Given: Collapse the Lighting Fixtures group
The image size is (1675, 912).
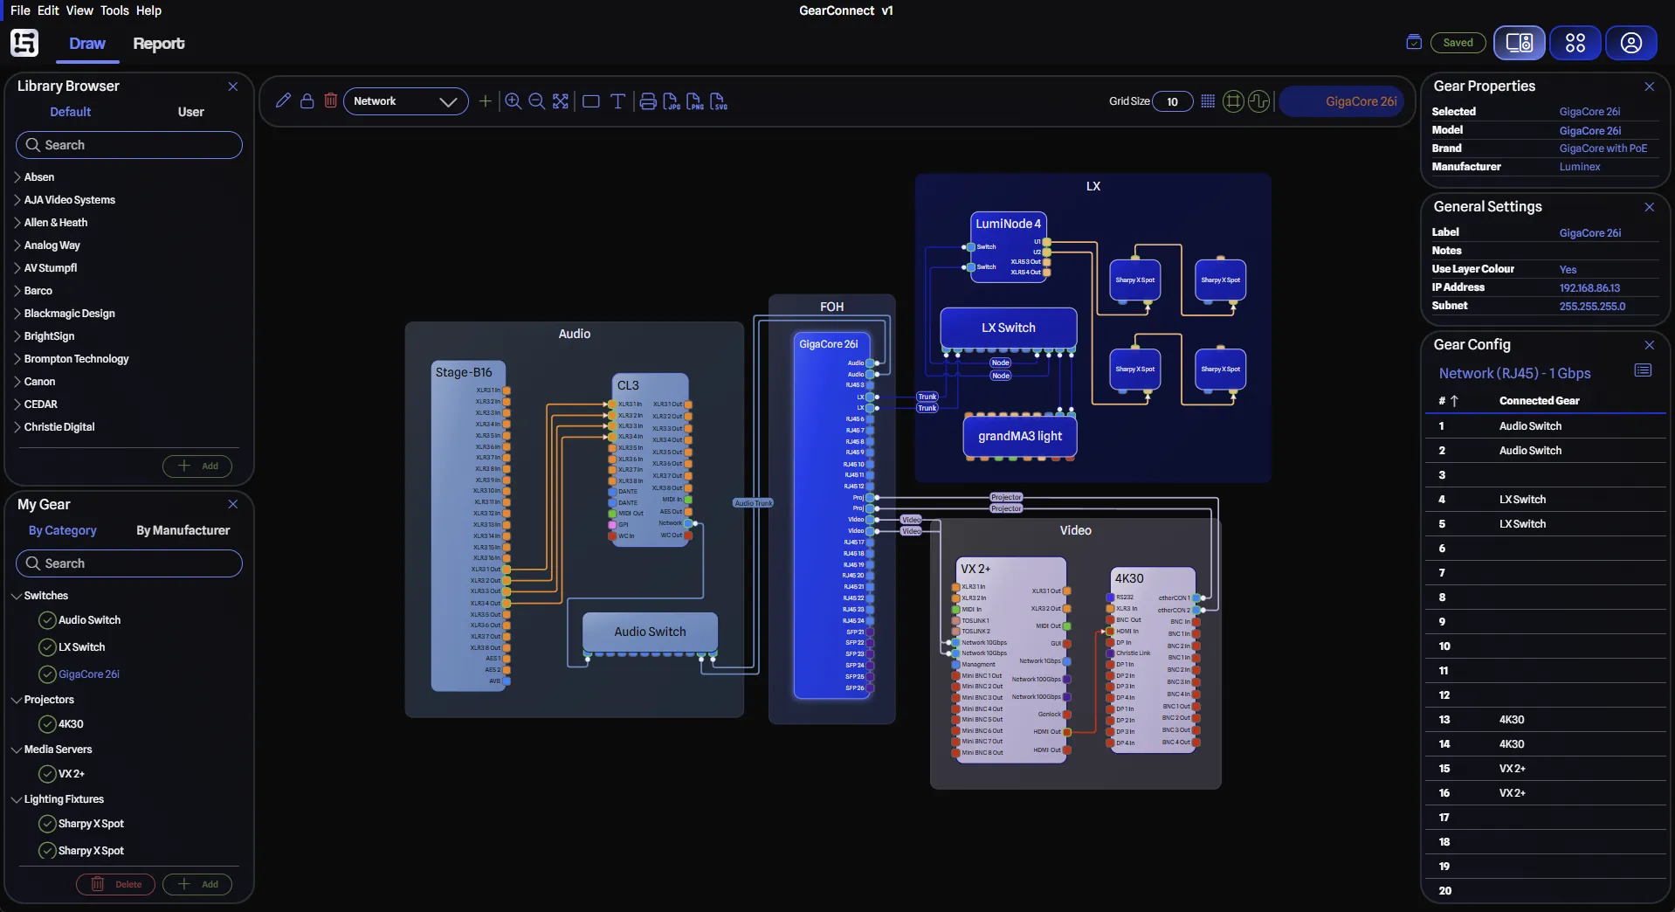Looking at the screenshot, I should [x=17, y=799].
